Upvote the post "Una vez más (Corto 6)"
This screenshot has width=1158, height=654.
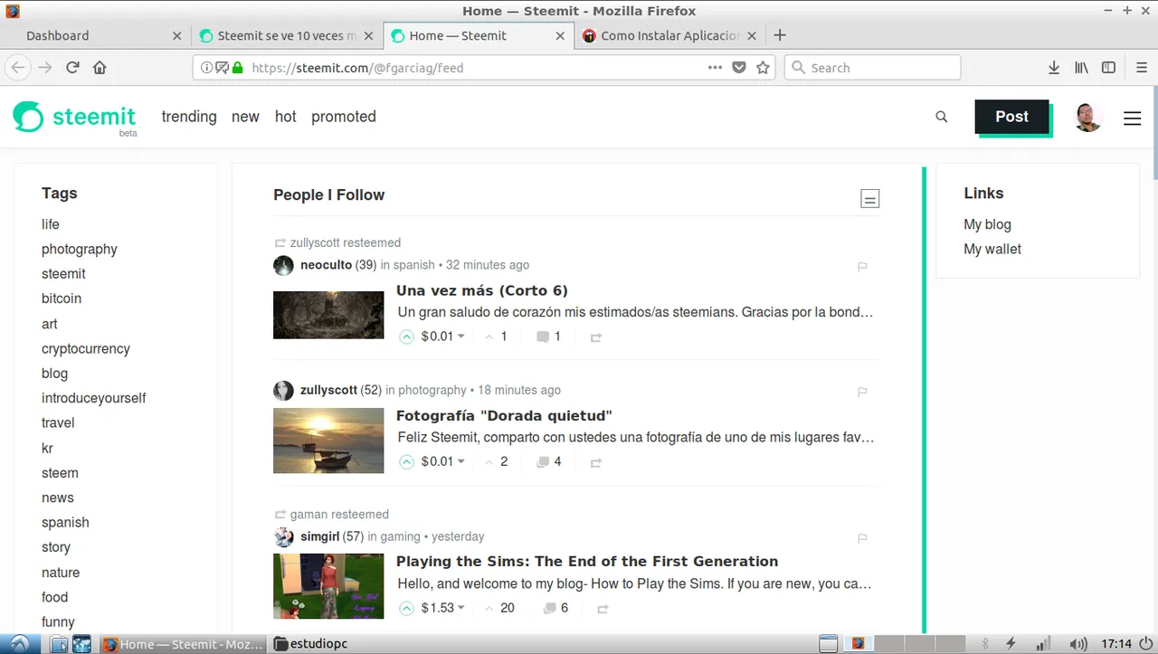point(406,336)
